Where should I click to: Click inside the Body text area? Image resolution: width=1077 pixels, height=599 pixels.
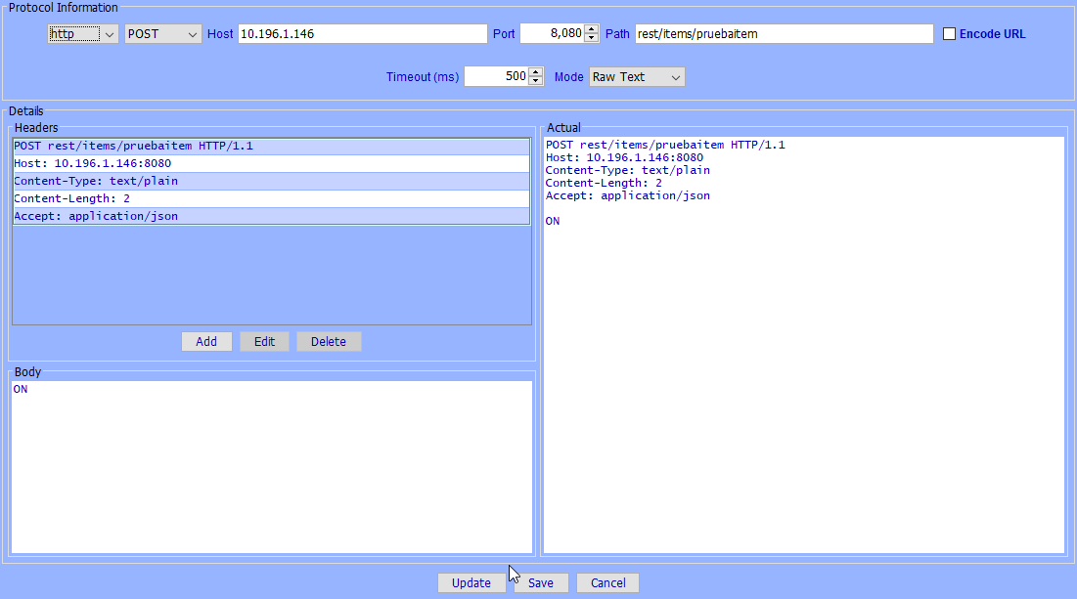[271, 467]
